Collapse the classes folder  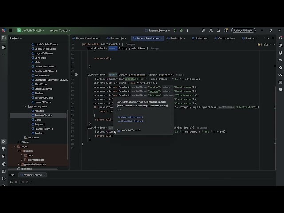pyautogui.click(x=18, y=151)
